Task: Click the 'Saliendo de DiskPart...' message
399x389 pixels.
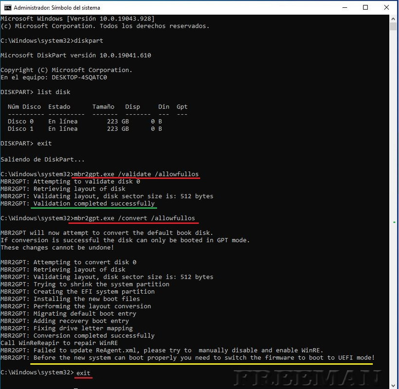Action: [x=42, y=159]
